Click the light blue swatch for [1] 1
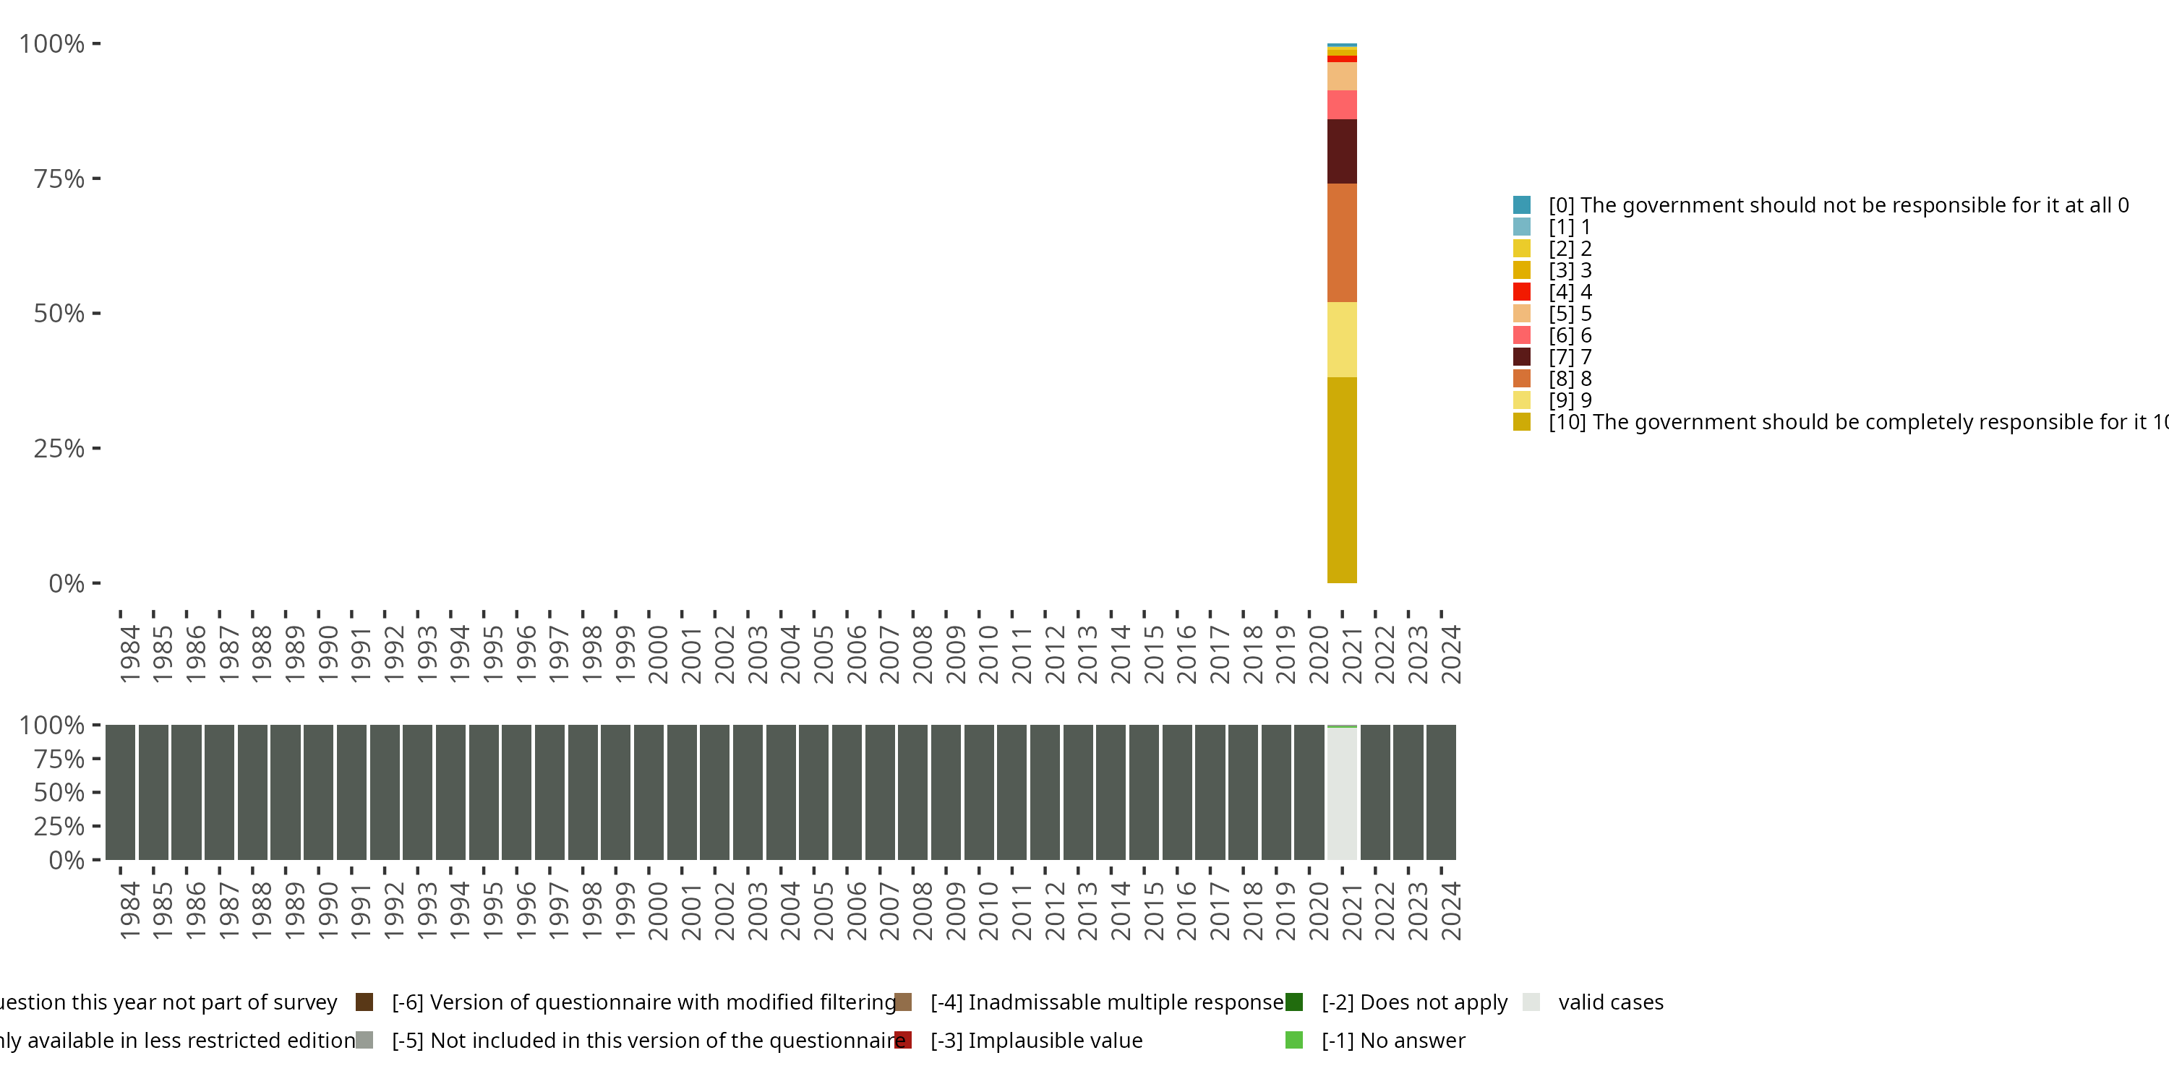The image size is (2169, 1084). (x=1521, y=226)
